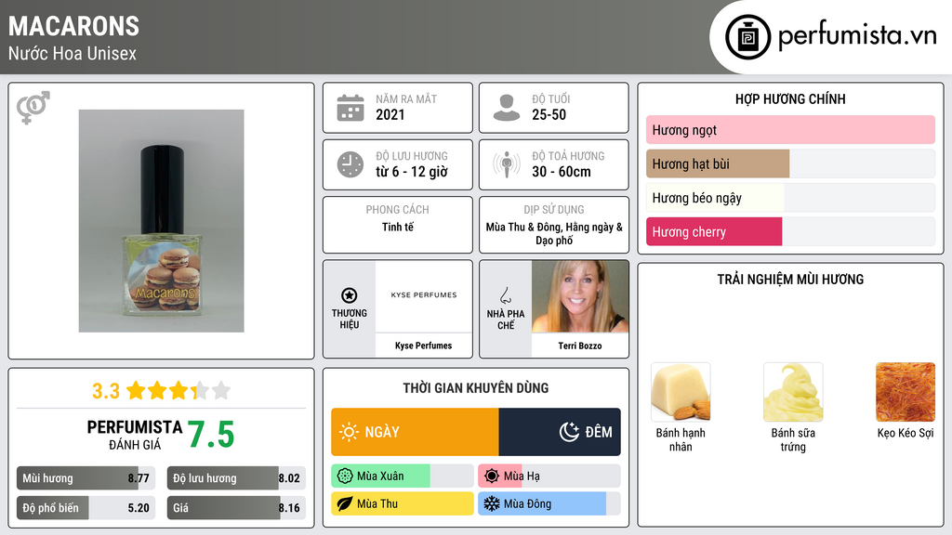Viewport: 952px width, 535px height.
Task: Click the Hương hạt bùi accord bar
Action: click(790, 163)
